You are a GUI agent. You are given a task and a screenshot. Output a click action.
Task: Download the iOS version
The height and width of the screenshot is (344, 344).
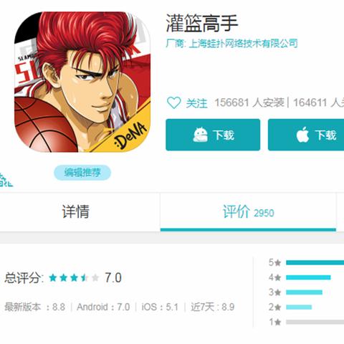[x=306, y=135]
